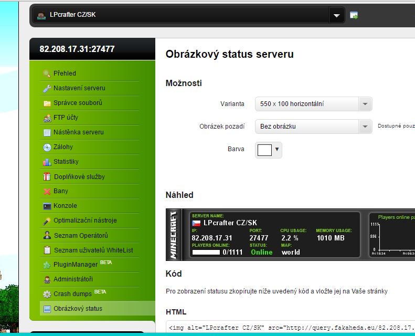Click the wrench icon for Nastavení serveru
This screenshot has width=415, height=336.
pyautogui.click(x=47, y=88)
